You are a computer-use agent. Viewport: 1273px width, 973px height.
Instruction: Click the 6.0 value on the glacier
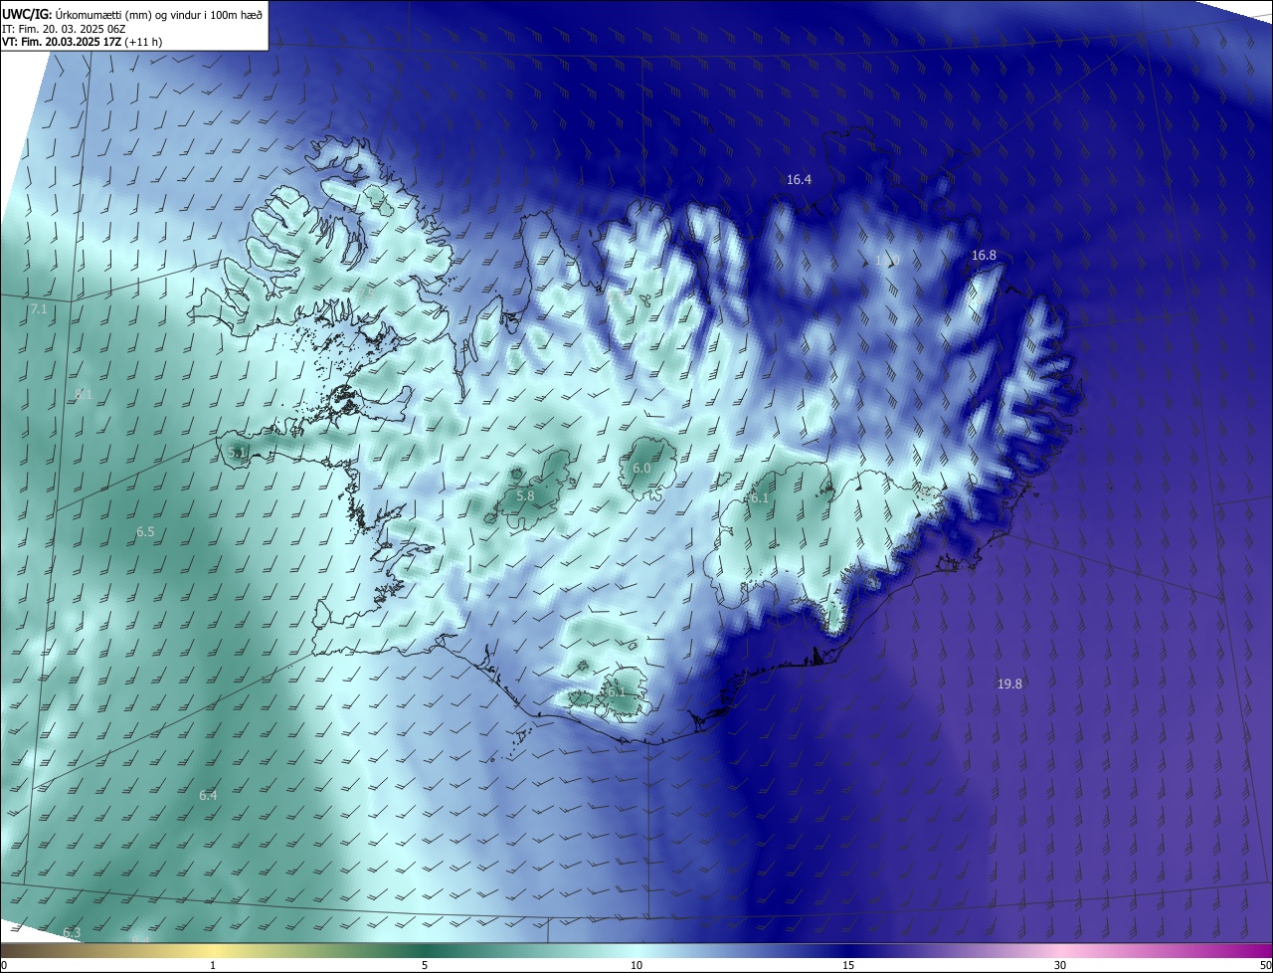(641, 468)
